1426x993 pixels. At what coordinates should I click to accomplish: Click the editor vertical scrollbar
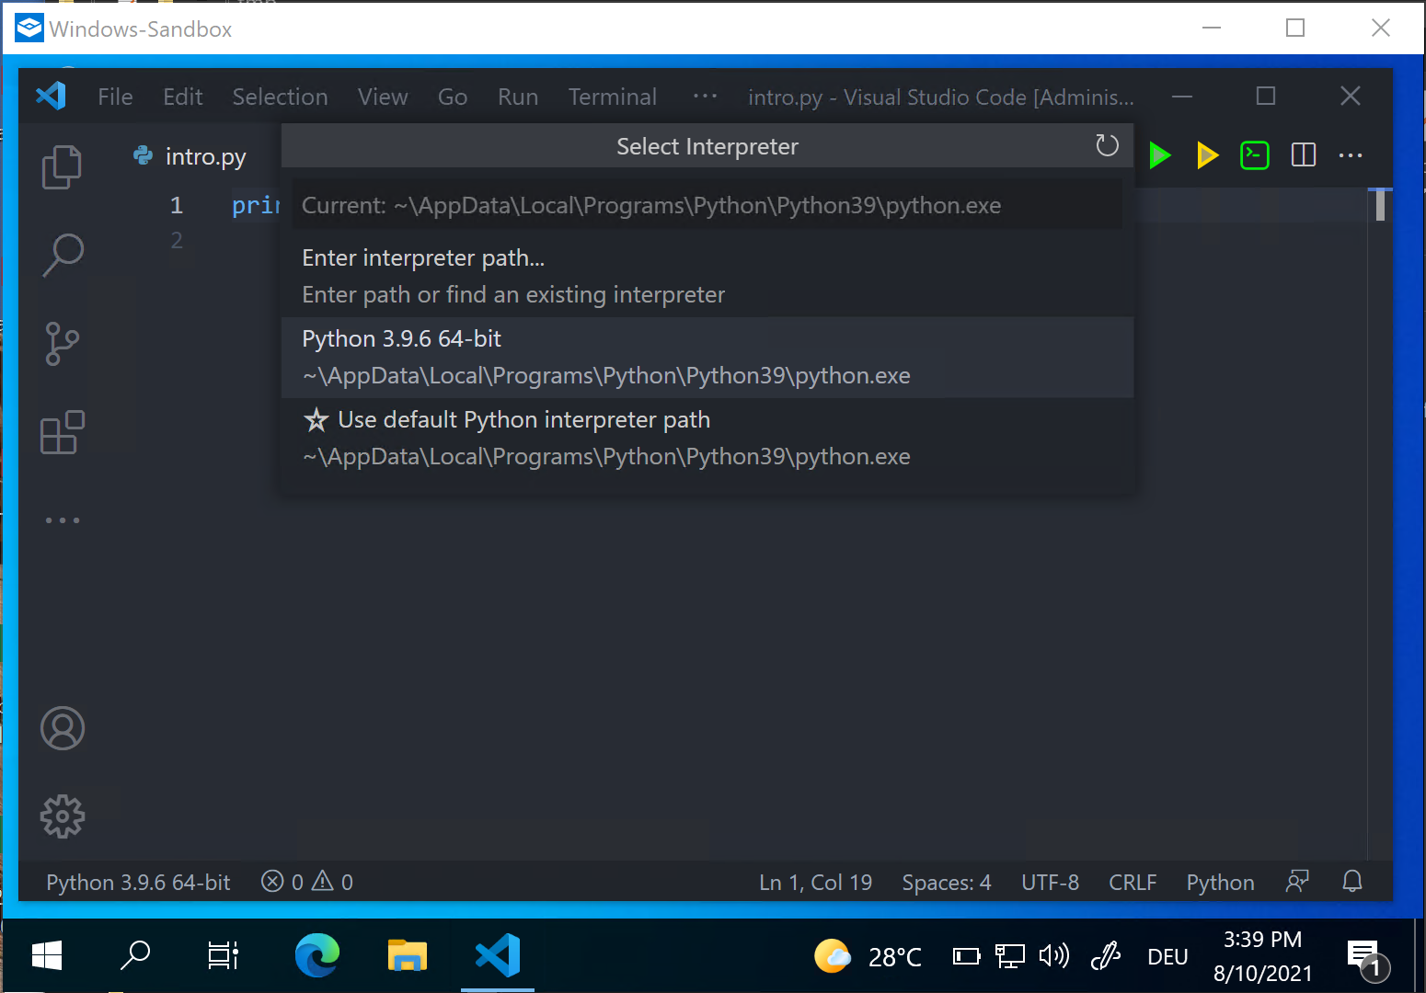coord(1380,205)
